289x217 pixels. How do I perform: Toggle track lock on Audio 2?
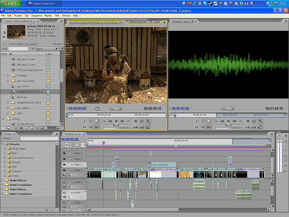pyautogui.click(x=68, y=182)
